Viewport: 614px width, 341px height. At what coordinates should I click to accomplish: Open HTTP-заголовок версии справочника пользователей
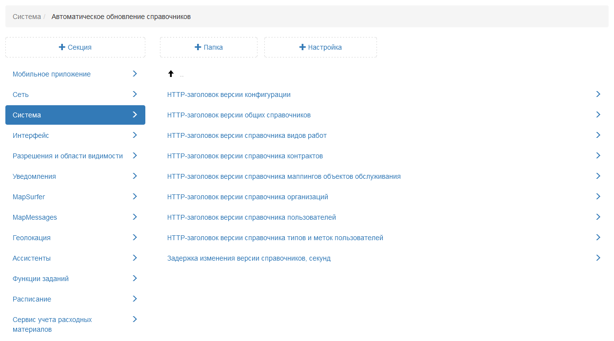point(252,217)
